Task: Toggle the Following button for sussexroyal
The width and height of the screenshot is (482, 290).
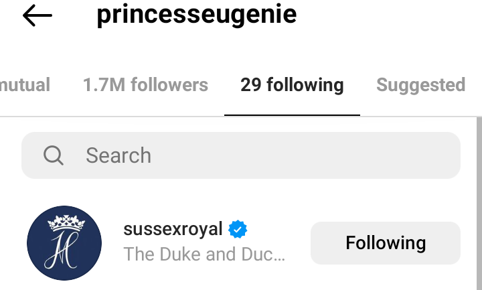Action: [386, 242]
